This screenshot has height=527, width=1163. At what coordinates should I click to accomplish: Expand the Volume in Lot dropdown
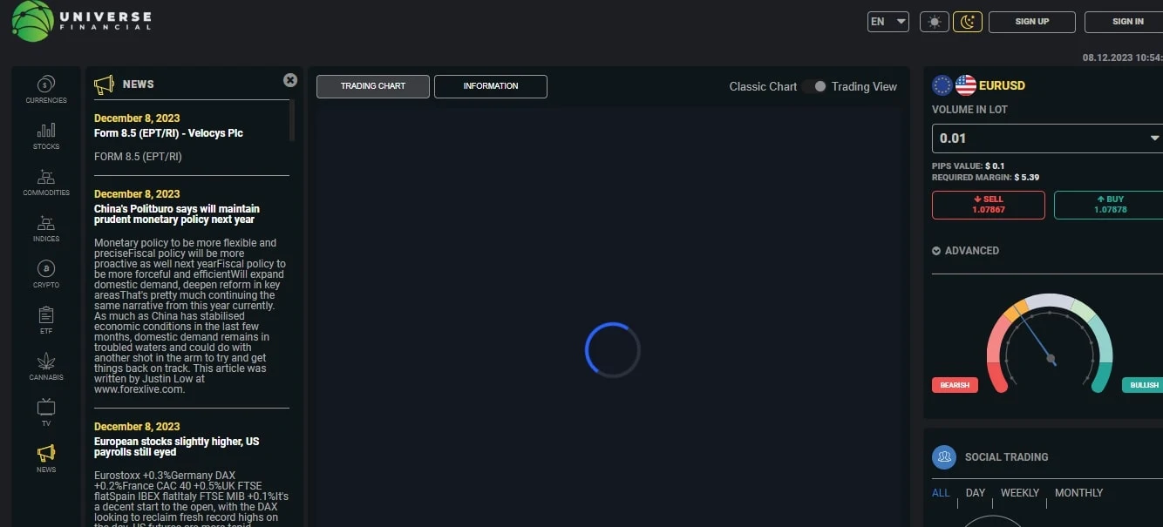click(1047, 138)
